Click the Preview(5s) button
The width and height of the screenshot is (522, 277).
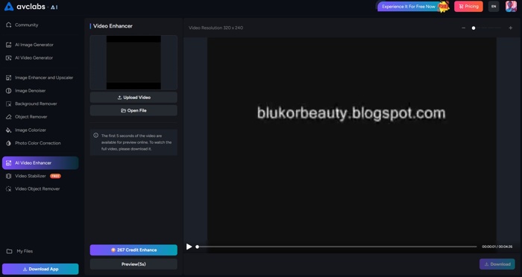133,264
